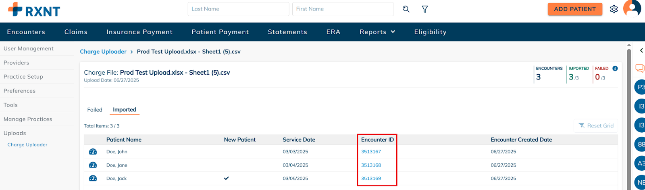Click the dashboard icon for Doe, Jack
The height and width of the screenshot is (190, 645).
(93, 178)
